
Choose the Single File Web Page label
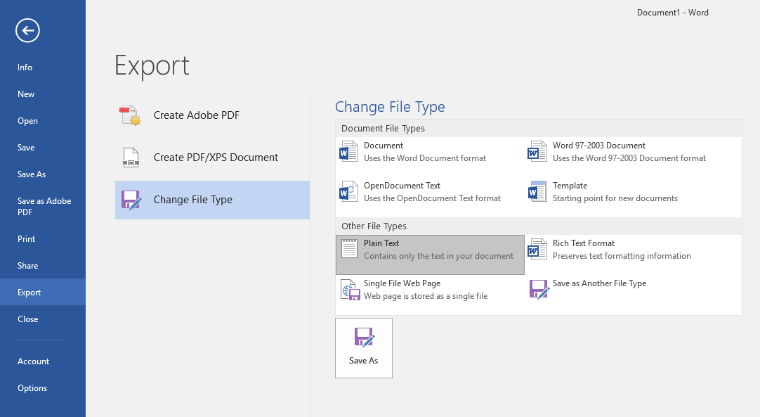coord(402,283)
